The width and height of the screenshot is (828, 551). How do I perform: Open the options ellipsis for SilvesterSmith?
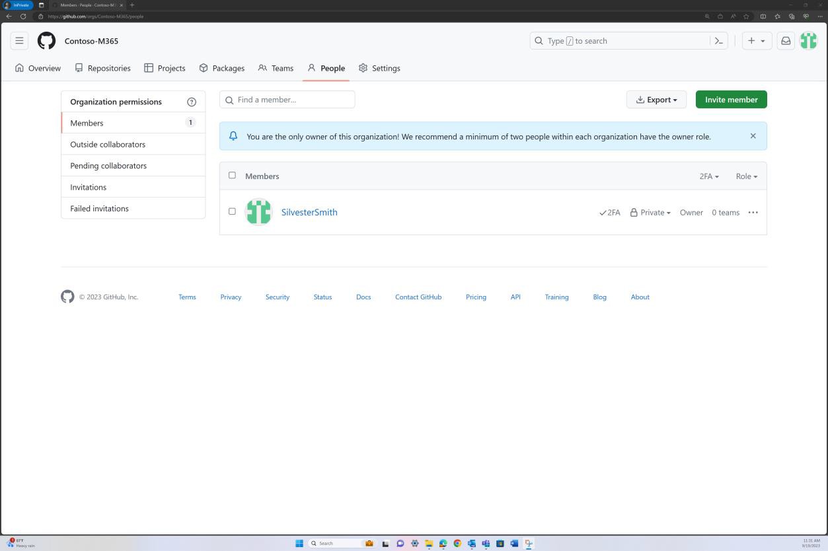(753, 212)
